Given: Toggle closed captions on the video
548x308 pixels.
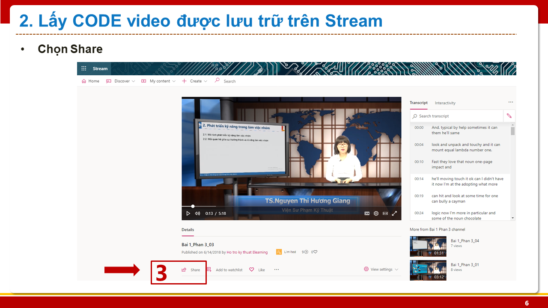Looking at the screenshot, I should pos(367,213).
